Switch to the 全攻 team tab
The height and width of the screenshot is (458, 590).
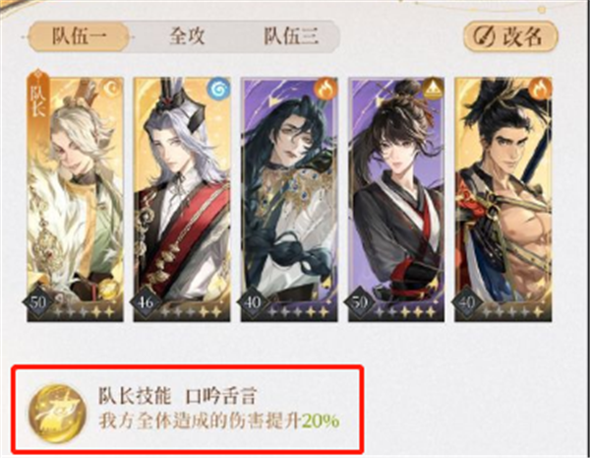coord(187,36)
